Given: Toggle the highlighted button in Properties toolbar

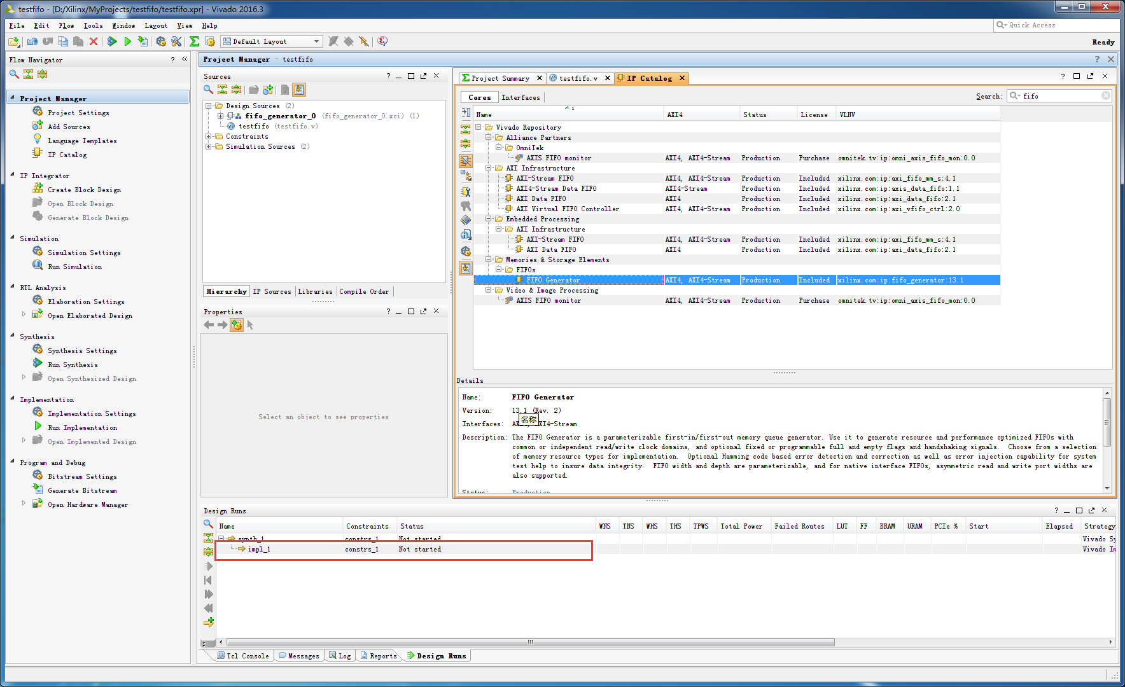Looking at the screenshot, I should point(236,325).
